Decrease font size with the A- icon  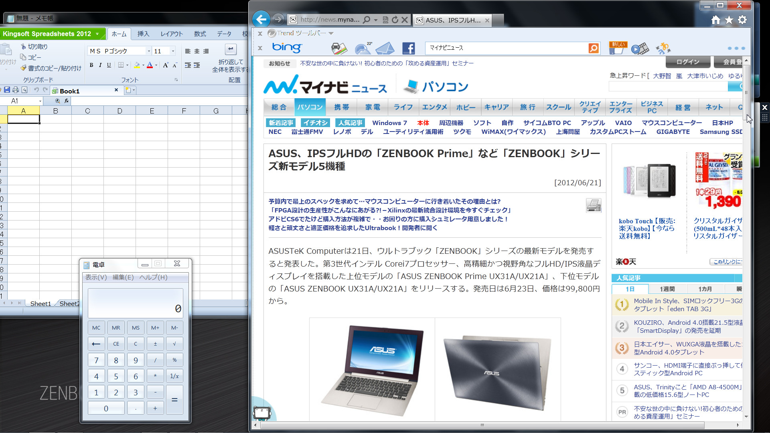[x=175, y=65]
